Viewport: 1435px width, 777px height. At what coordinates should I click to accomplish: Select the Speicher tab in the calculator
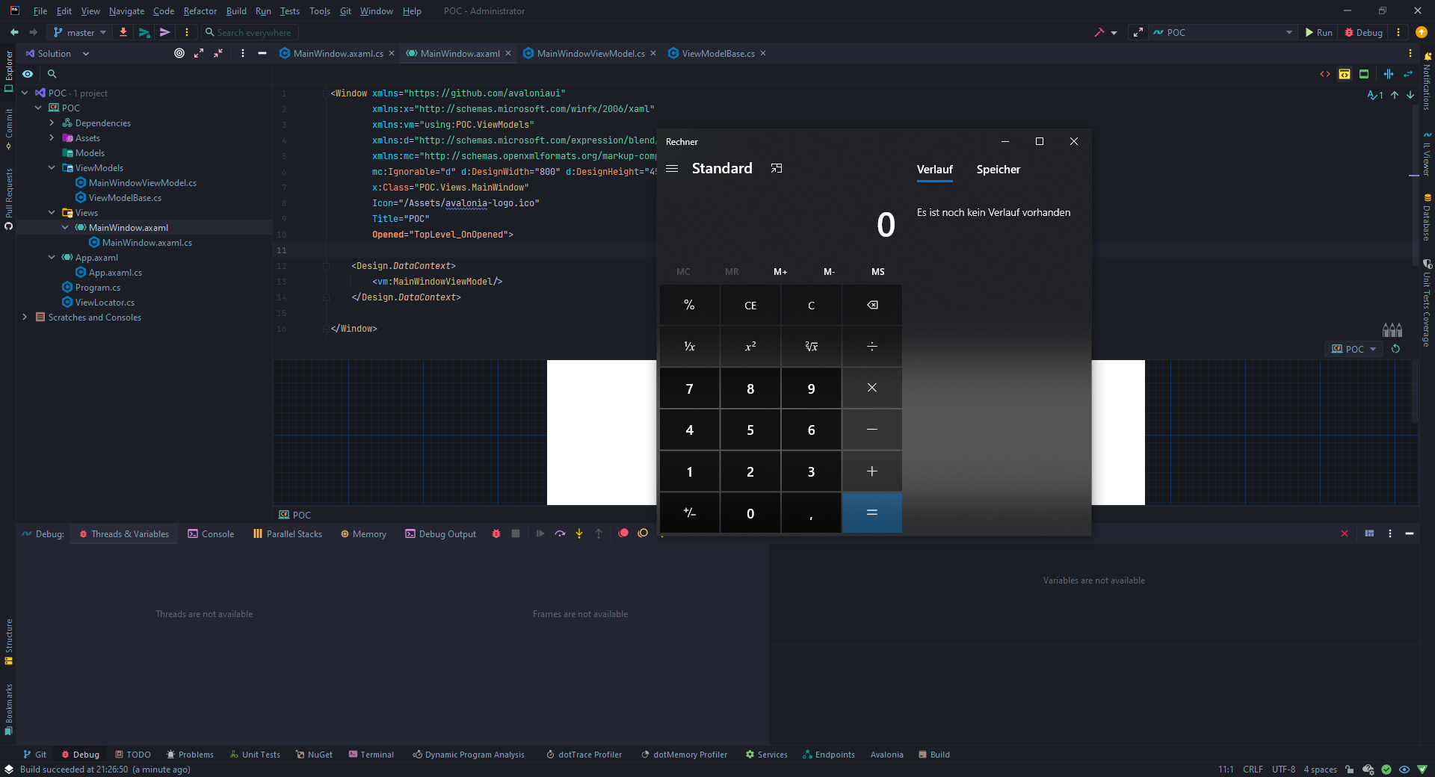999,170
